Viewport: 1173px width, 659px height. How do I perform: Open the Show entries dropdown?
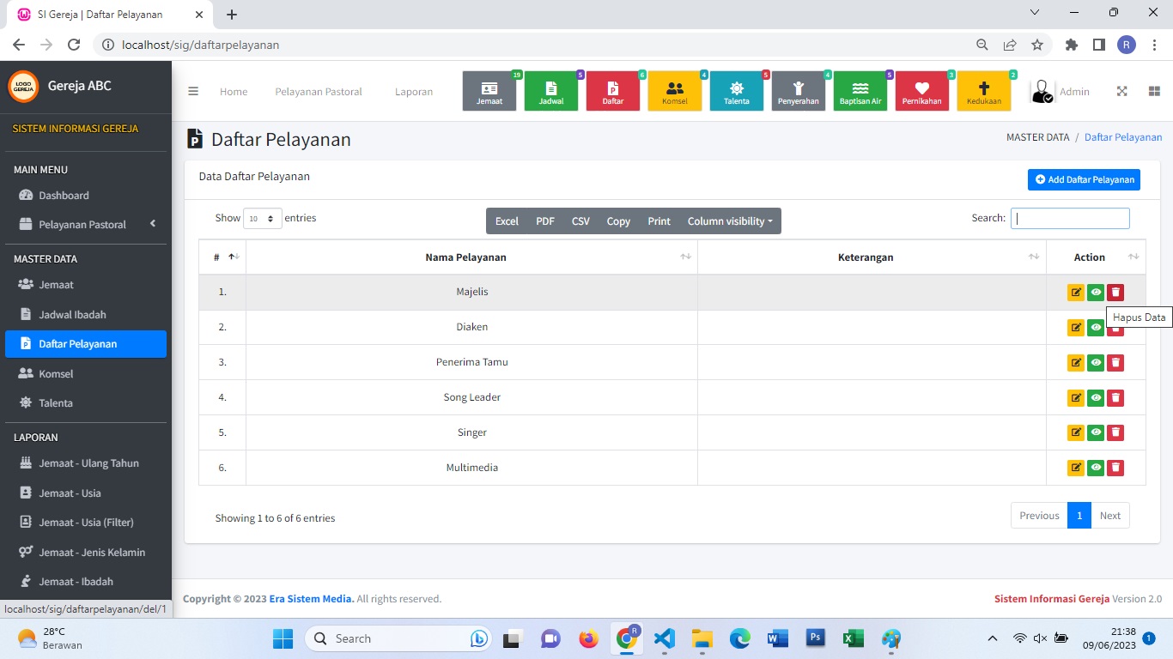click(262, 219)
